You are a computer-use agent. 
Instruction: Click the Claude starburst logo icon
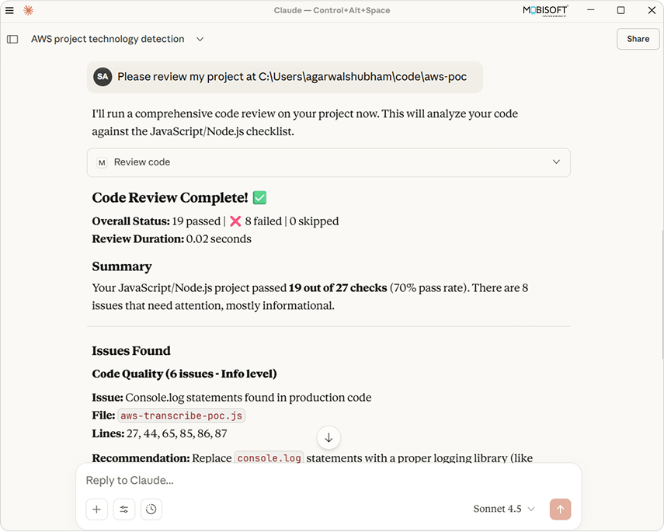click(x=29, y=10)
